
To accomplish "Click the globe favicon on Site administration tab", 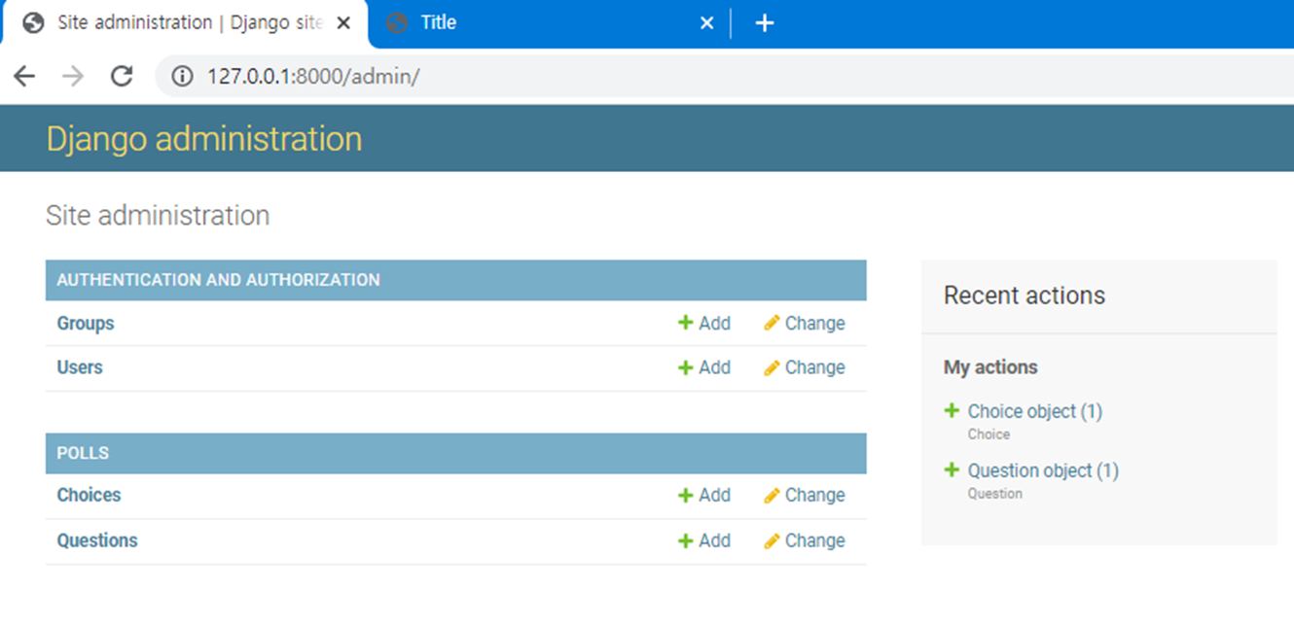I will pos(33,22).
